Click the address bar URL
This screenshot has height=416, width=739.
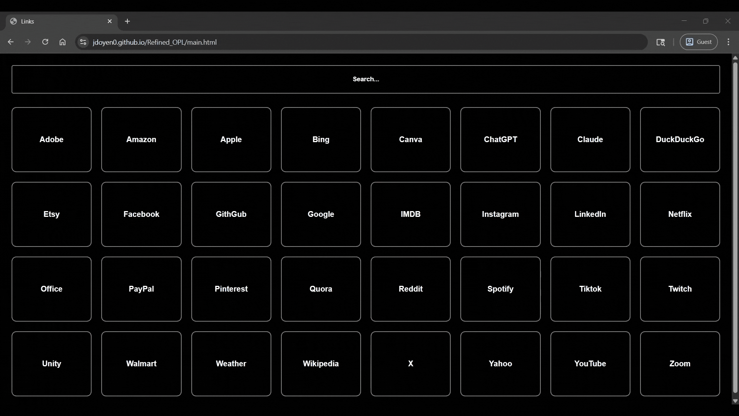pyautogui.click(x=155, y=42)
